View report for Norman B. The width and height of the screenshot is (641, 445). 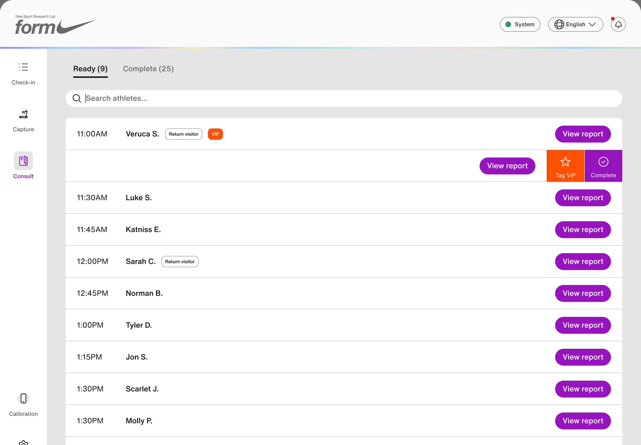tap(583, 293)
